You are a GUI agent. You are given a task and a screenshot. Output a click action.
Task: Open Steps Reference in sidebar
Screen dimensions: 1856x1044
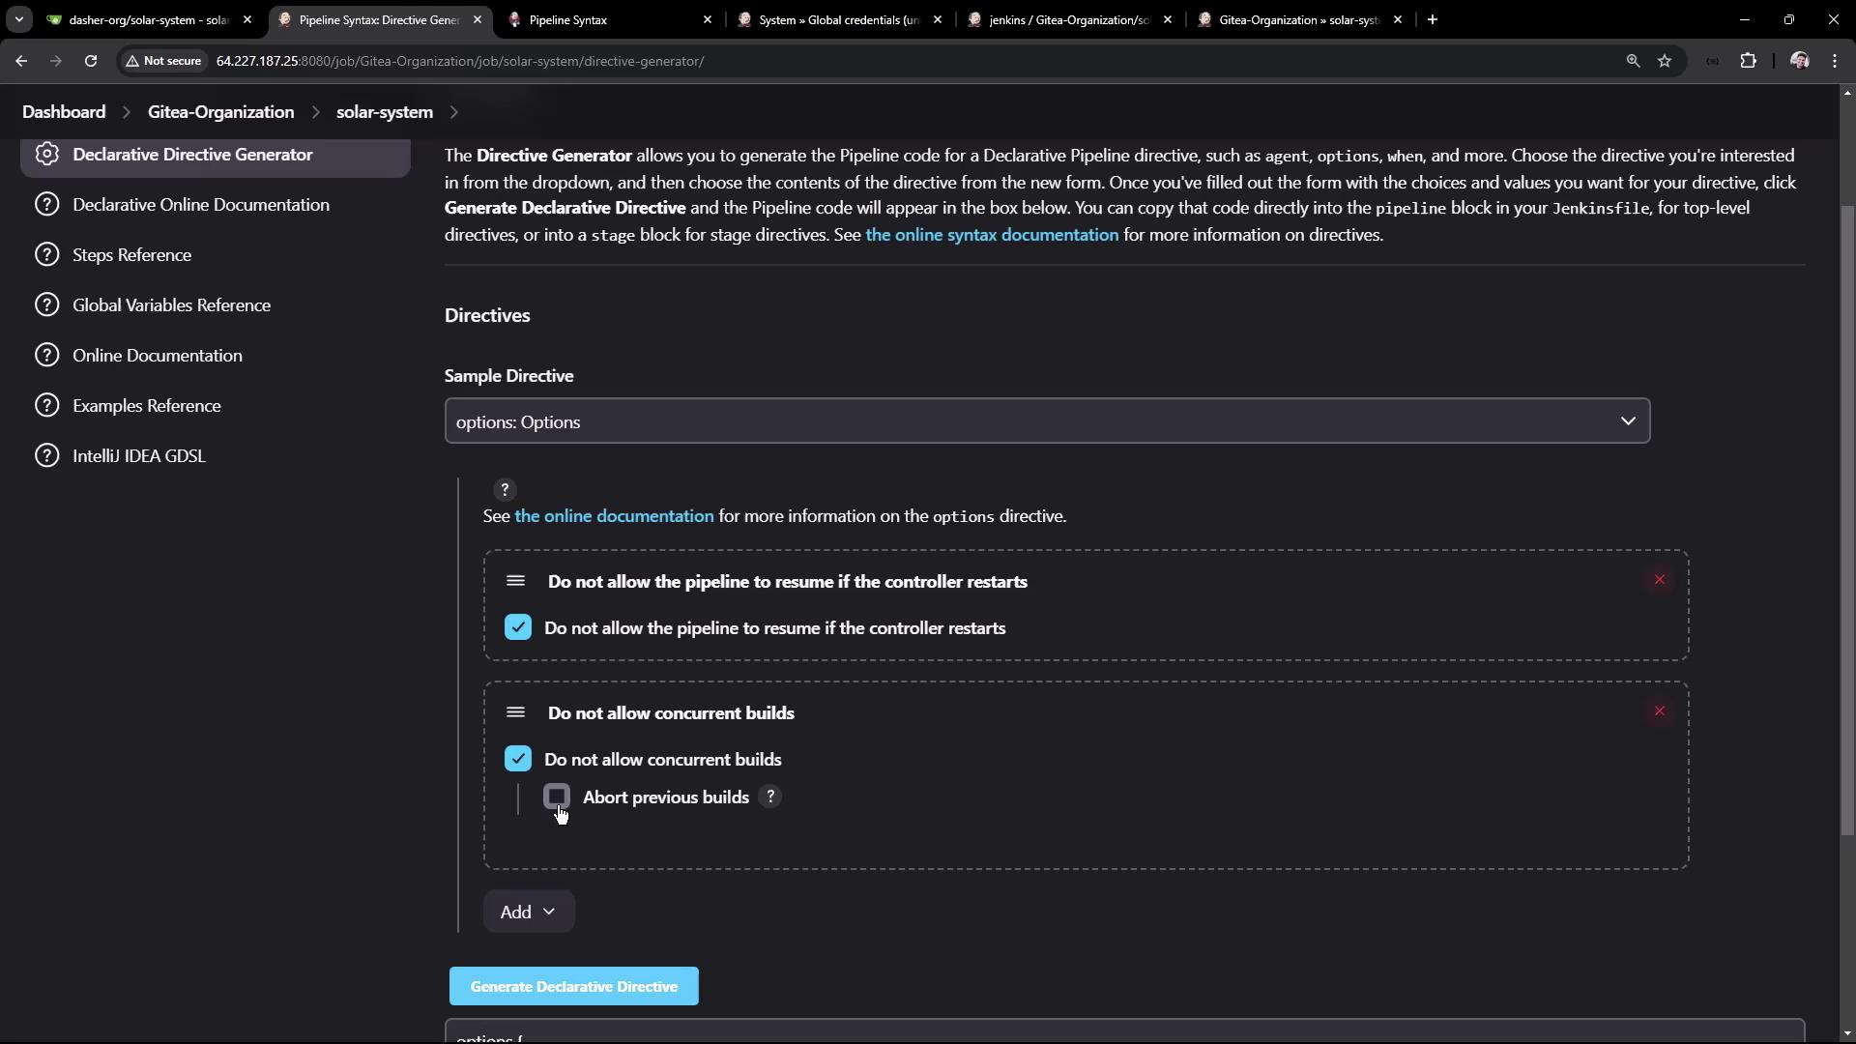pyautogui.click(x=131, y=255)
